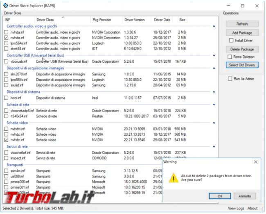Check the nvhdci.inf checkbox

6,129
